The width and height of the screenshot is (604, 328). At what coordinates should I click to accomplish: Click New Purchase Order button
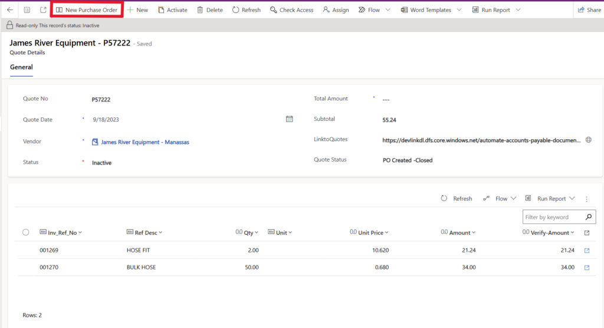(86, 10)
